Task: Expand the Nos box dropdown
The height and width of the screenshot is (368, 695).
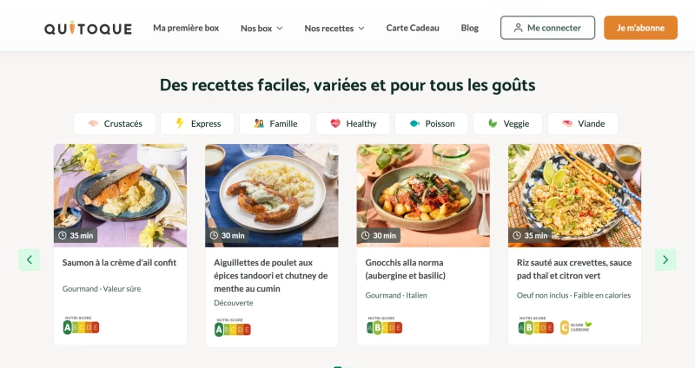Action: coord(261,29)
